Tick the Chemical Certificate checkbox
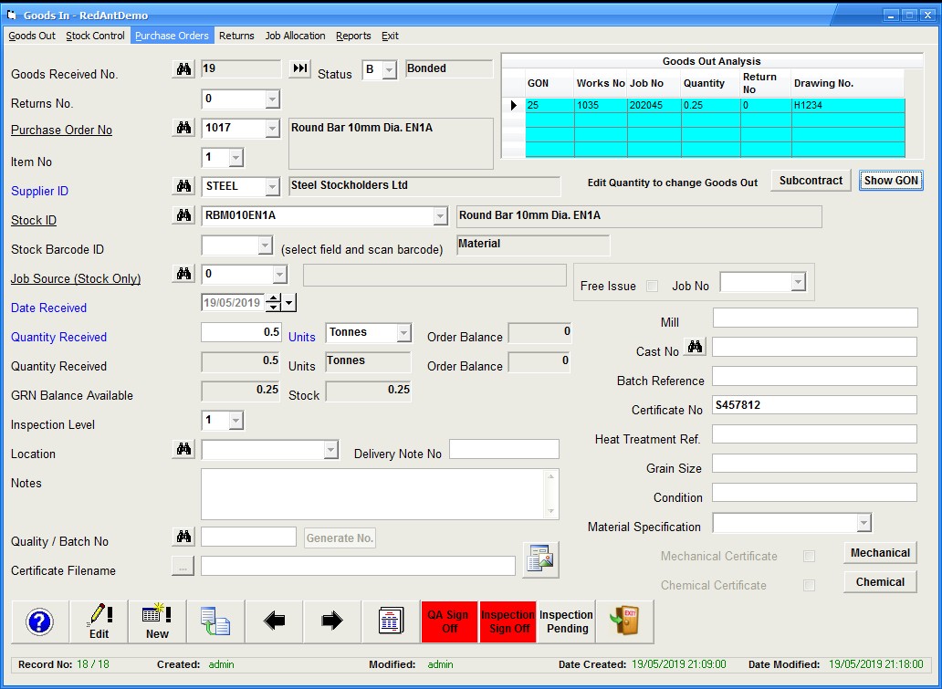The image size is (942, 689). (809, 585)
